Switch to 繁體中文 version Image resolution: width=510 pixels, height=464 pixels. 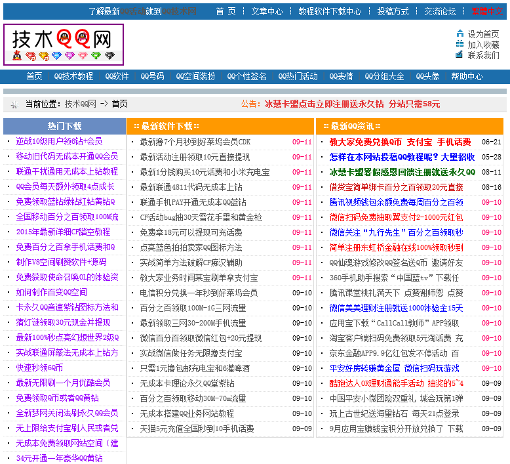point(488,11)
